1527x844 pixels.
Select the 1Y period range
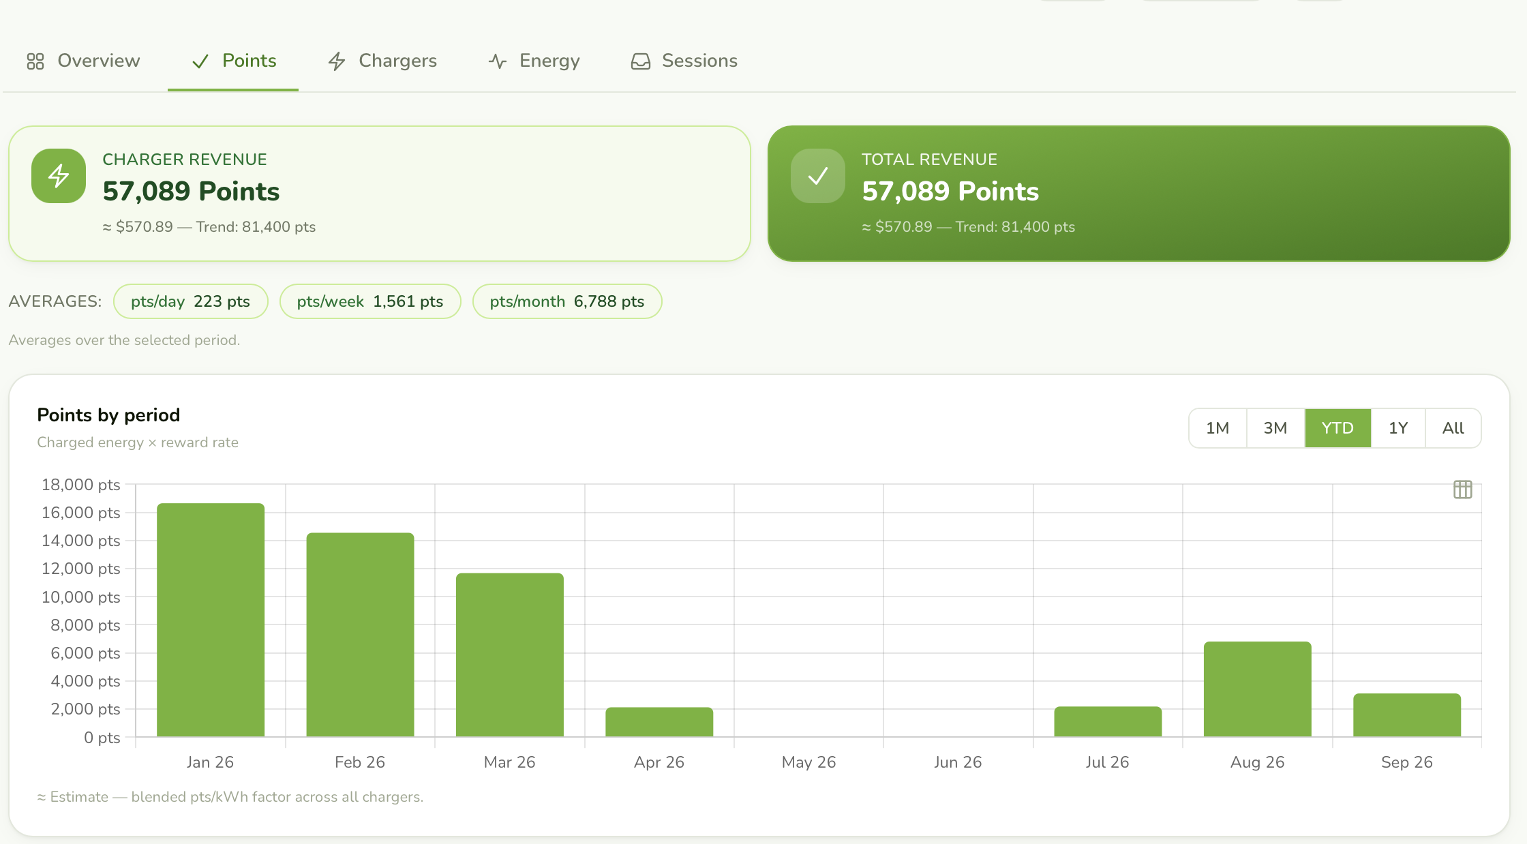pos(1398,428)
